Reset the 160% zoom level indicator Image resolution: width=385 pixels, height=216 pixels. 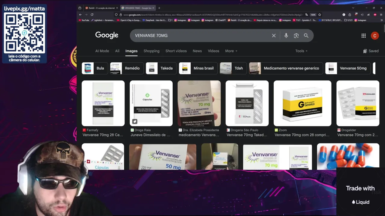tap(313, 14)
